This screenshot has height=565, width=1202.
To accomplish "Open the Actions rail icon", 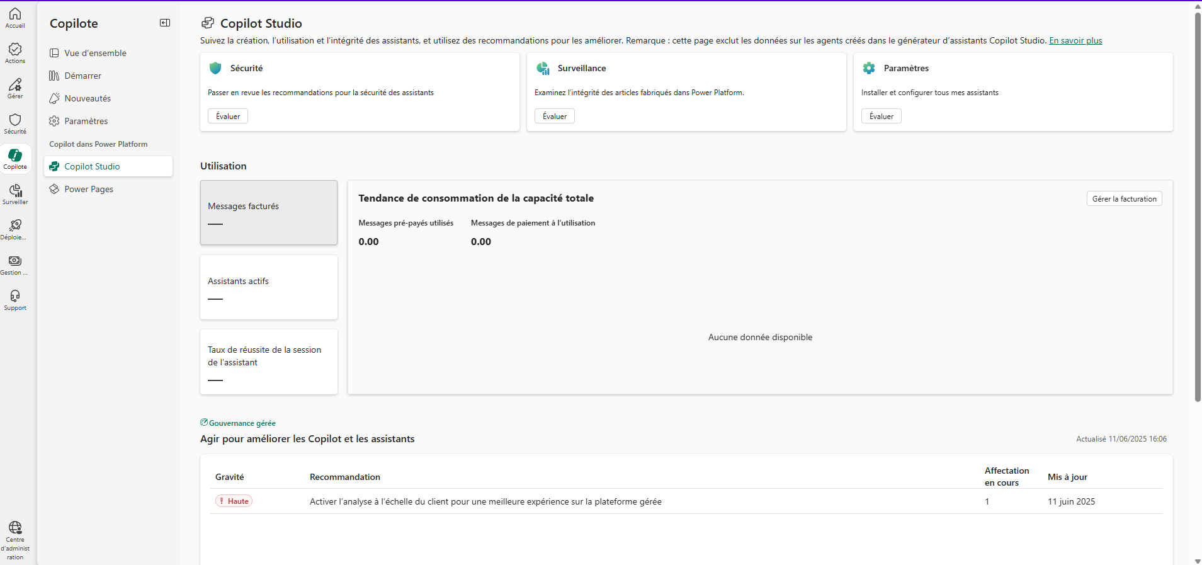I will 15,49.
